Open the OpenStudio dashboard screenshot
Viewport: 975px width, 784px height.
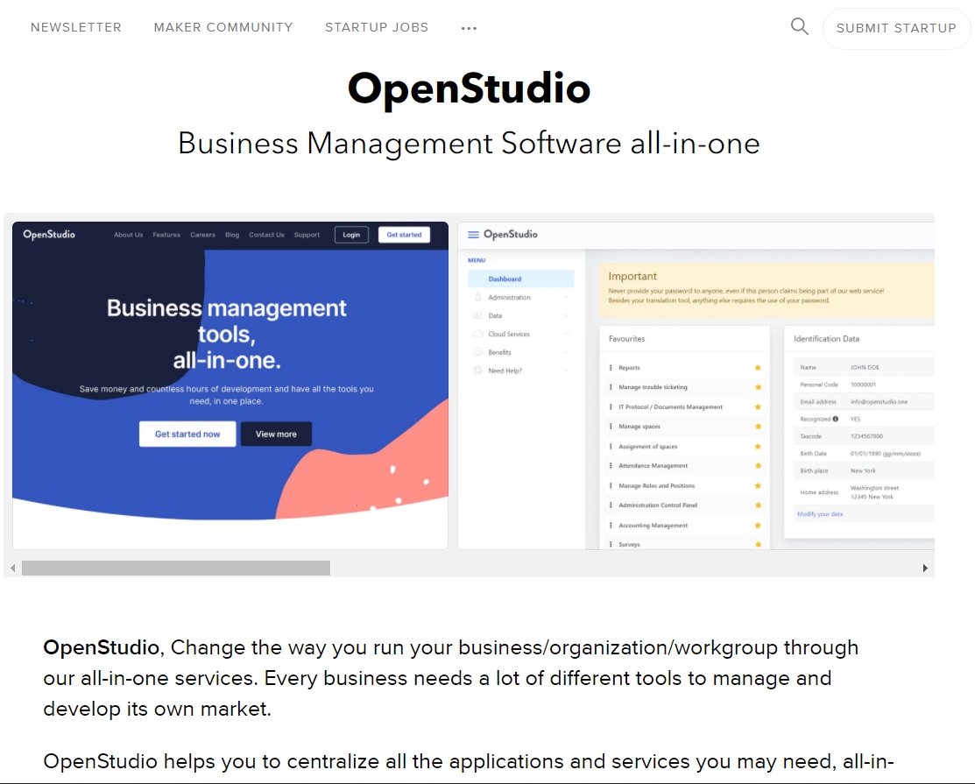(x=696, y=385)
